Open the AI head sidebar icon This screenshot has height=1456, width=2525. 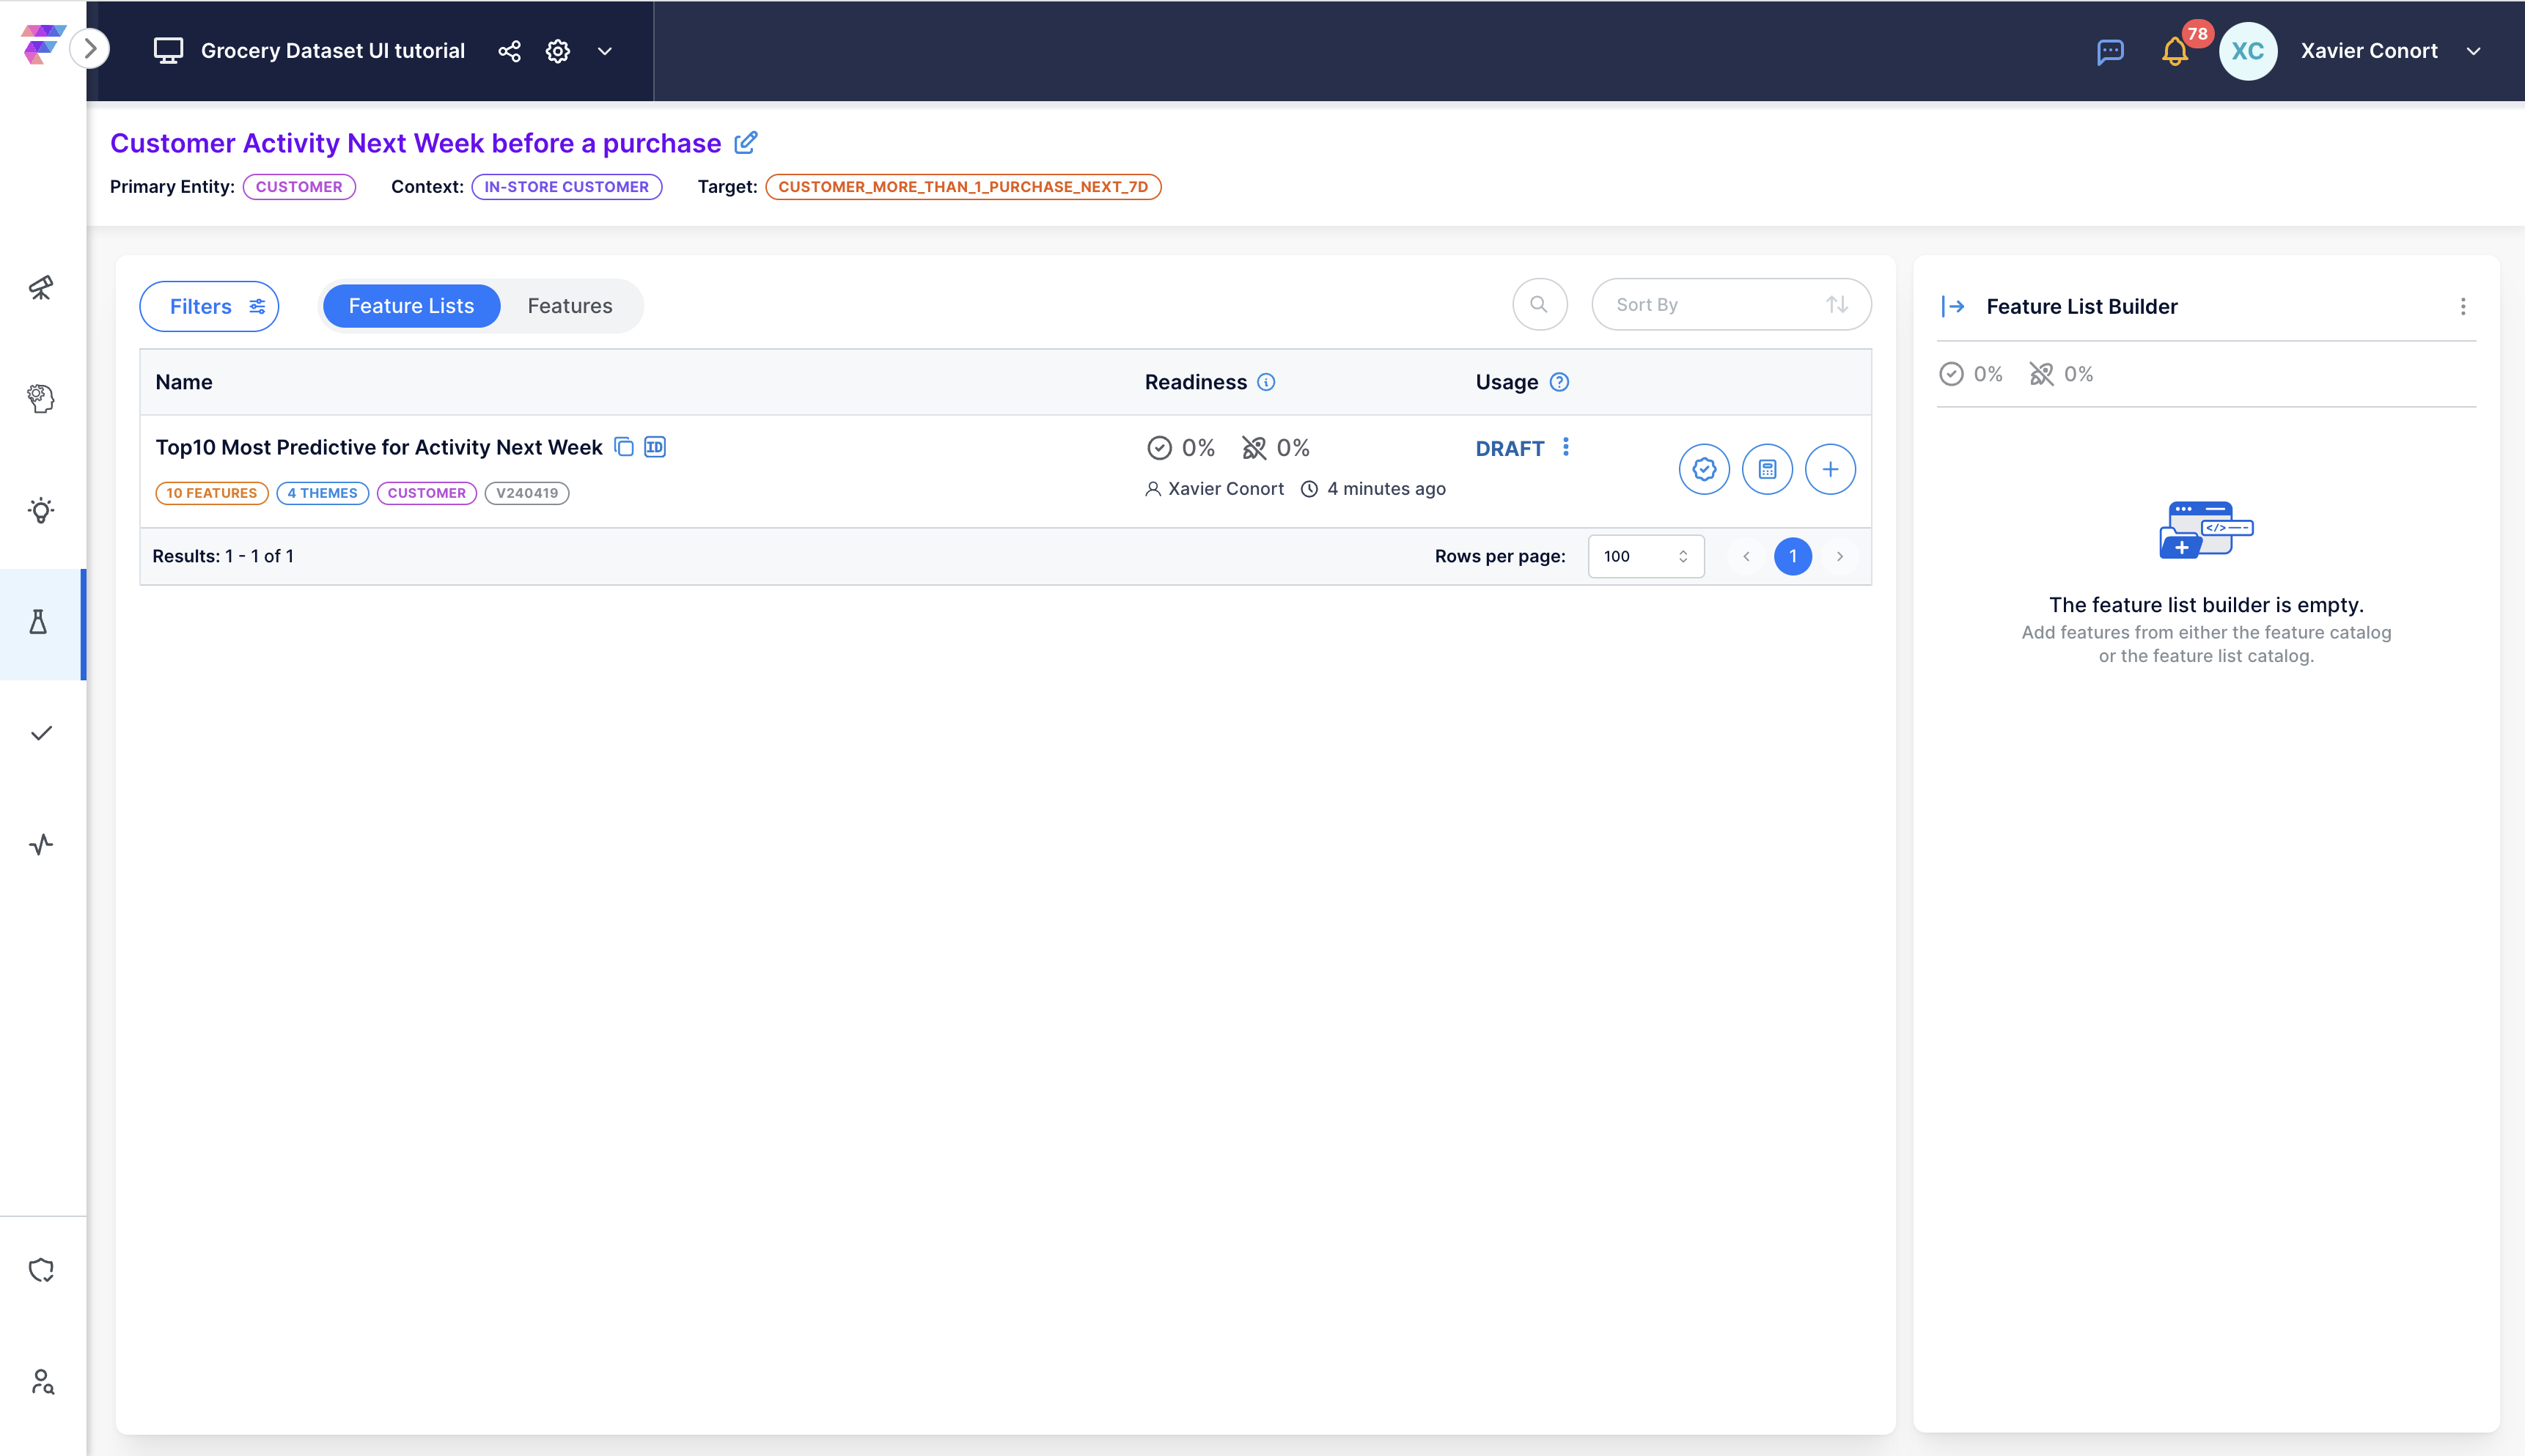[x=41, y=399]
